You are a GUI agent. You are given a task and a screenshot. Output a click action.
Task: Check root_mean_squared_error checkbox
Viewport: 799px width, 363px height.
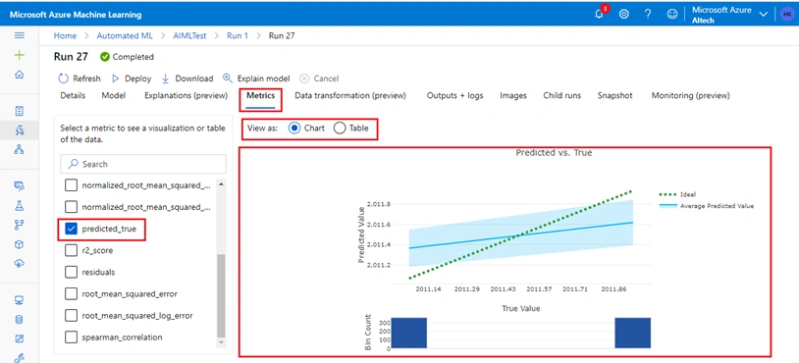(72, 293)
